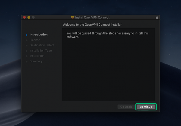
Task: Select the License step in sidebar
Action: tap(35, 40)
